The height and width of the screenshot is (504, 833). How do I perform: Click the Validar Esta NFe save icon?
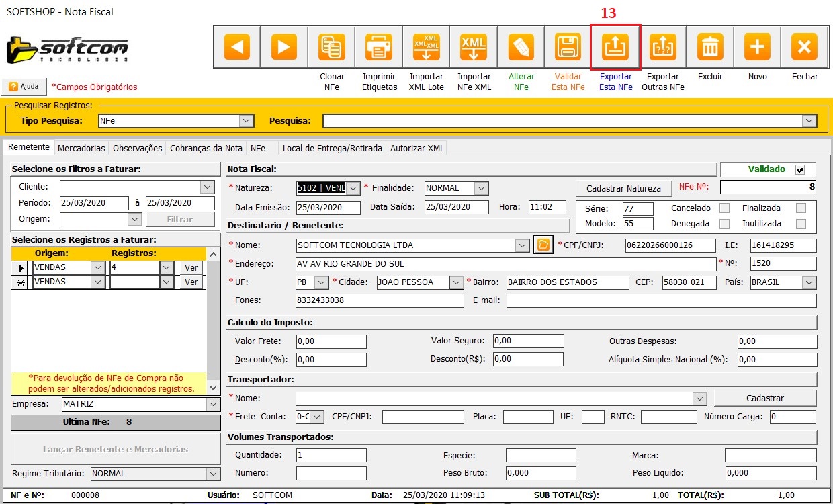[568, 47]
